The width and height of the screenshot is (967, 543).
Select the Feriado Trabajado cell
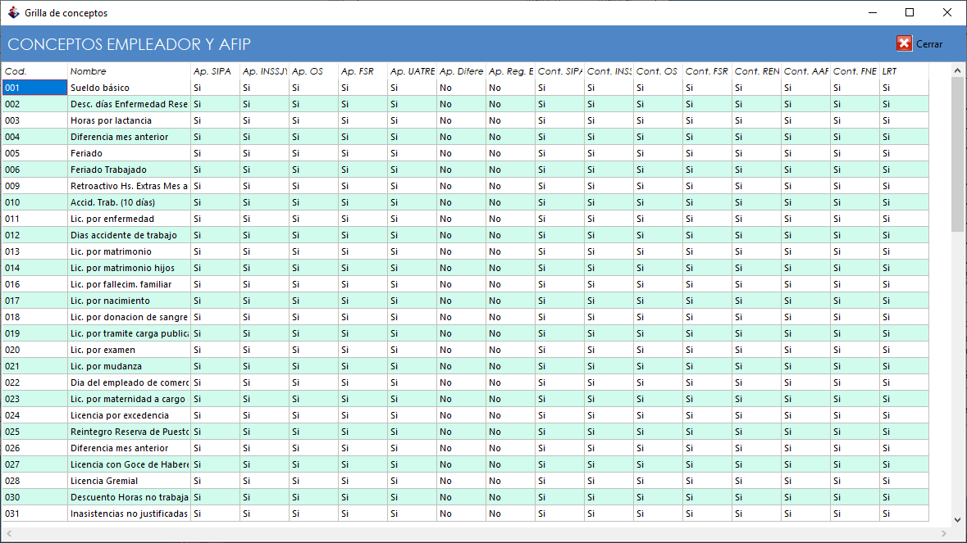click(x=129, y=170)
